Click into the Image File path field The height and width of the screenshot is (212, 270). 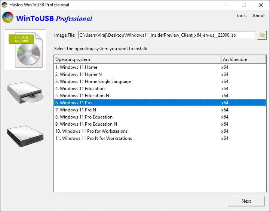click(167, 35)
